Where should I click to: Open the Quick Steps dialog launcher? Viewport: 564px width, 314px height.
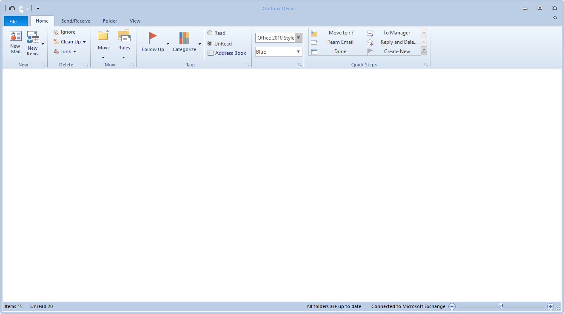tap(426, 65)
